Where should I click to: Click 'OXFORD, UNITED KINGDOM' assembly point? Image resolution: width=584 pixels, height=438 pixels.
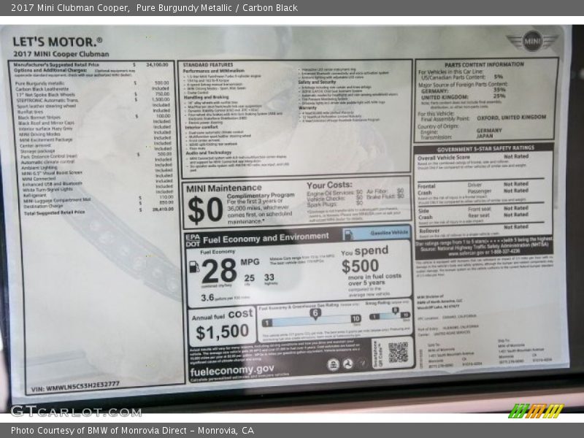pyautogui.click(x=512, y=118)
